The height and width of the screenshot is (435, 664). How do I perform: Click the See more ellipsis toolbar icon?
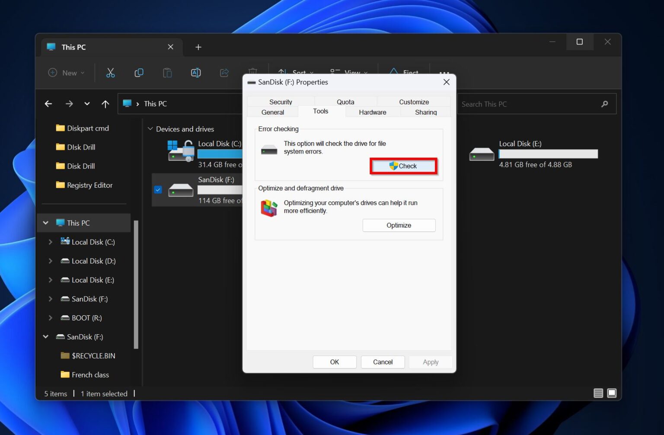tap(444, 74)
